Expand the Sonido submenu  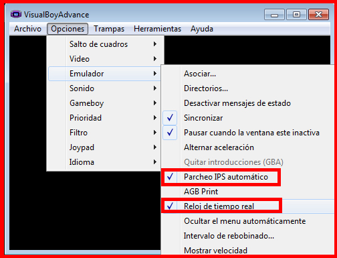(104, 88)
